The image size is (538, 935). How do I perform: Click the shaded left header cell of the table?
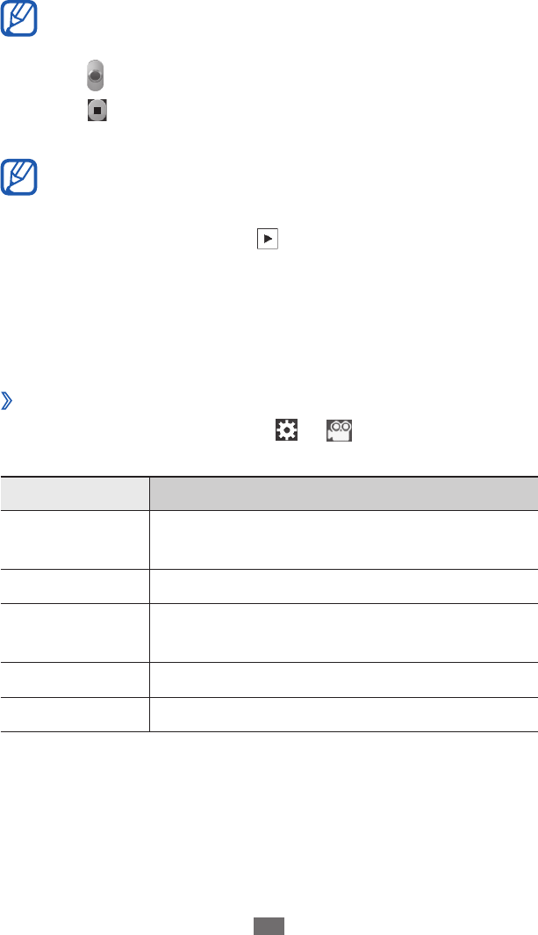coord(75,493)
